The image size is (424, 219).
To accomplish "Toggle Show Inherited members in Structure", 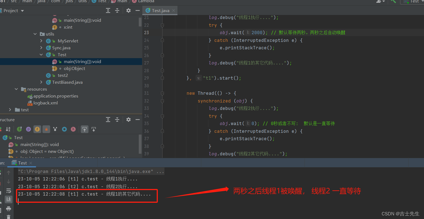I will [x=19, y=129].
